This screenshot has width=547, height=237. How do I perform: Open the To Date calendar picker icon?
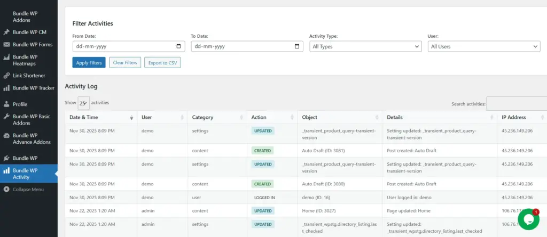point(297,46)
